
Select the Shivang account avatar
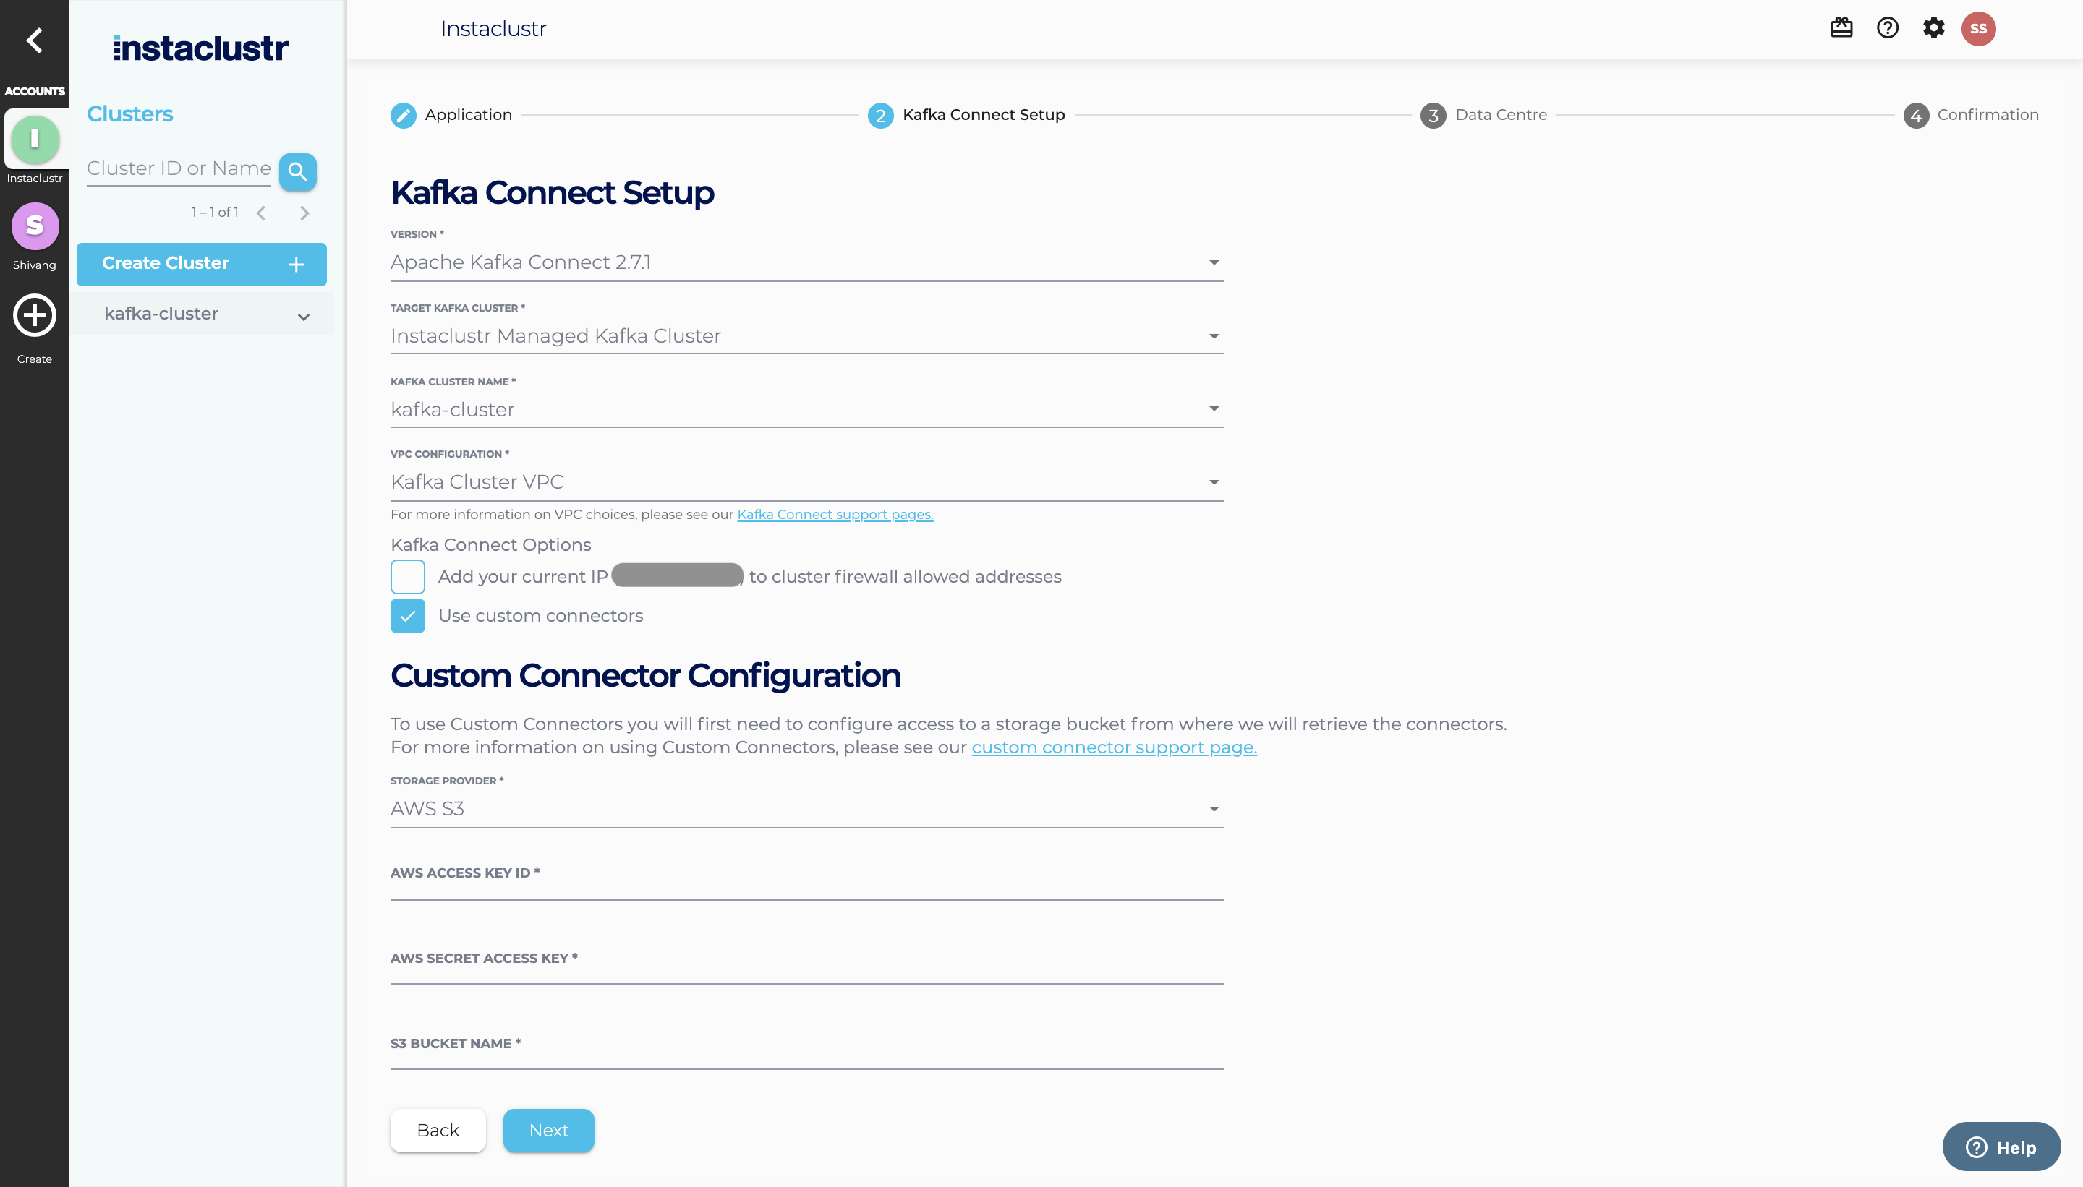34,226
